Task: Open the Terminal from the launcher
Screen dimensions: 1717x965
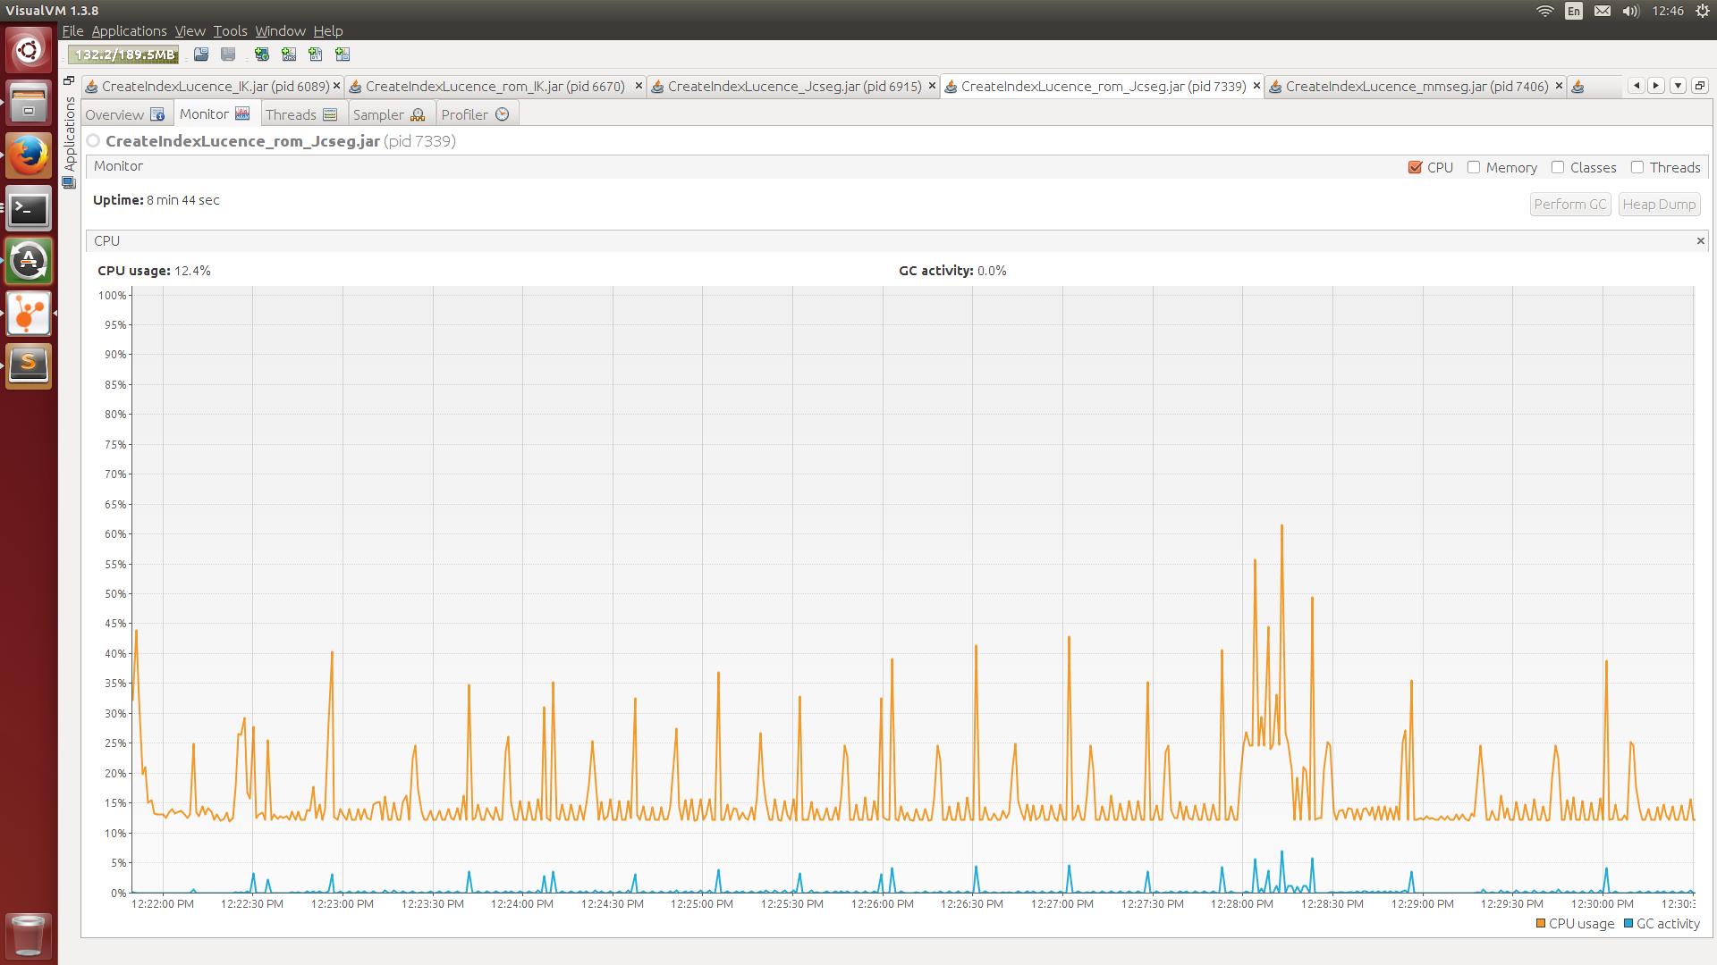Action: click(29, 208)
